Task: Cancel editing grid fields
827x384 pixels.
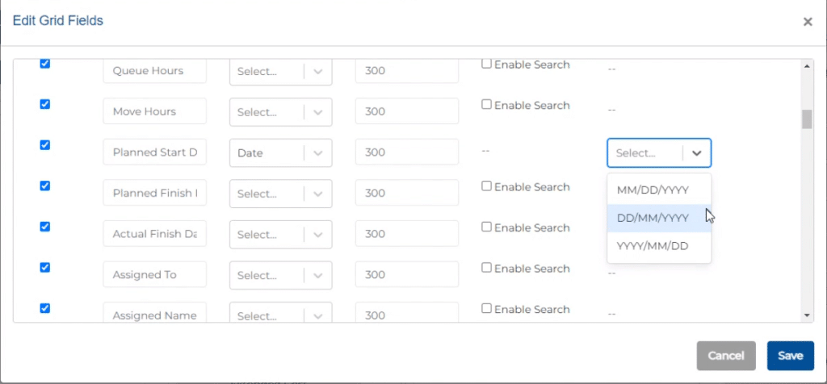Action: (726, 356)
